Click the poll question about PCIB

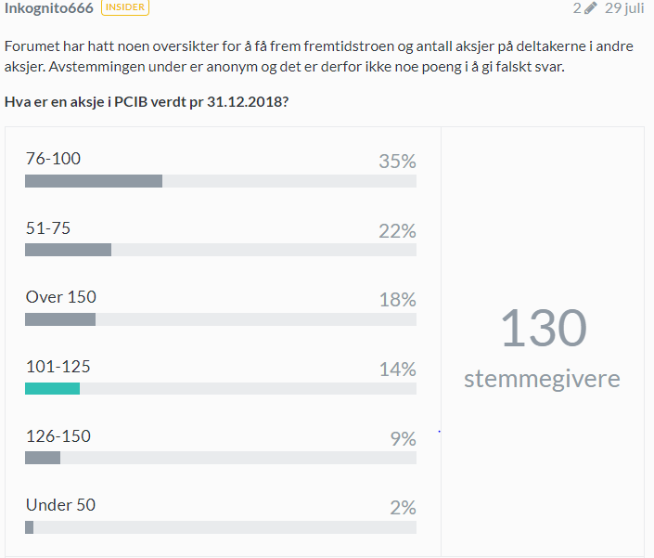pyautogui.click(x=147, y=102)
